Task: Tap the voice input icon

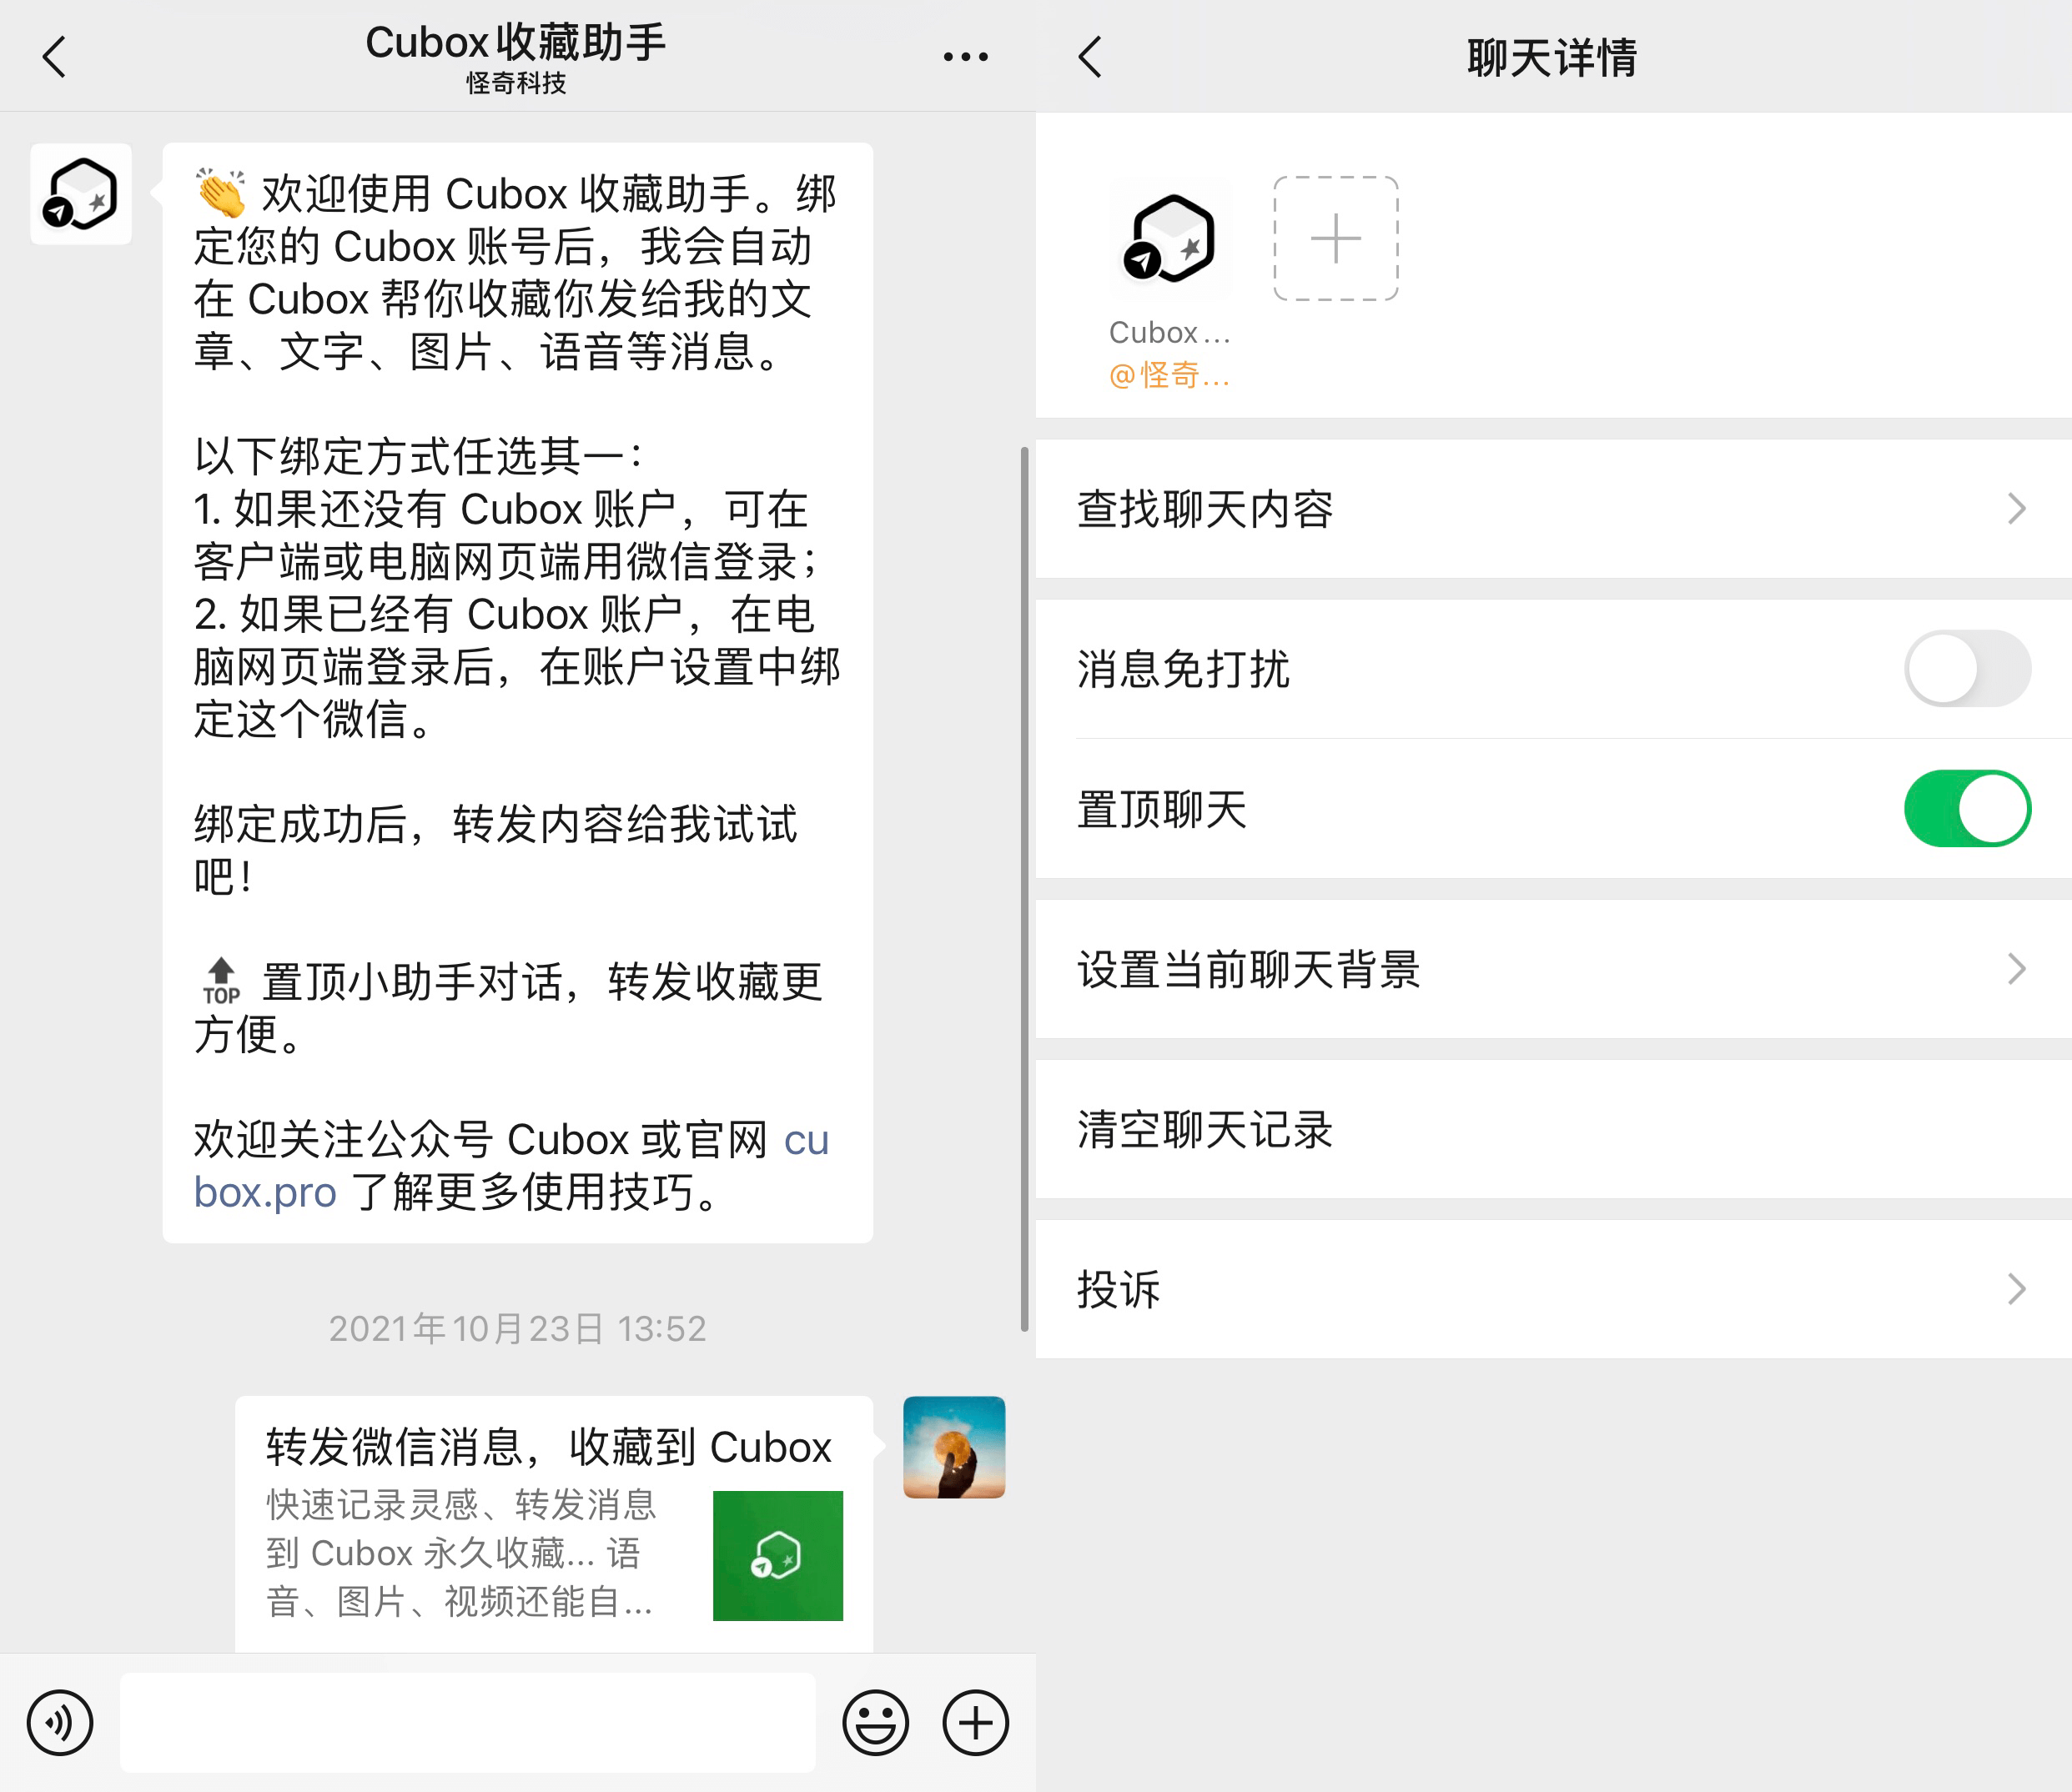Action: pos(60,1722)
